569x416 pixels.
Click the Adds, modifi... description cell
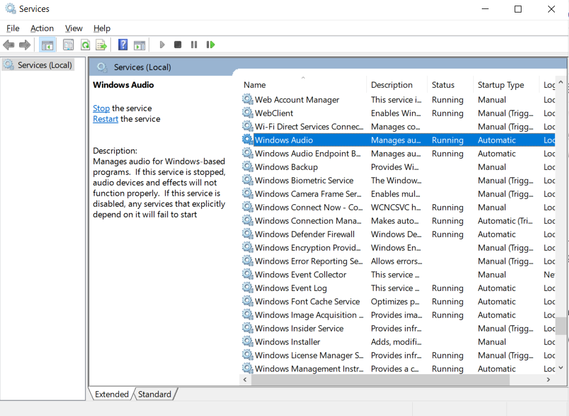click(x=396, y=342)
